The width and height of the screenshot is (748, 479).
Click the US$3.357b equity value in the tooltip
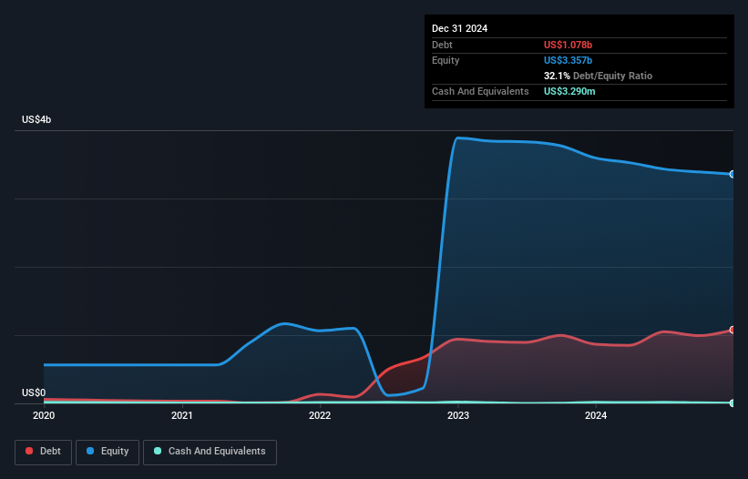click(x=568, y=60)
